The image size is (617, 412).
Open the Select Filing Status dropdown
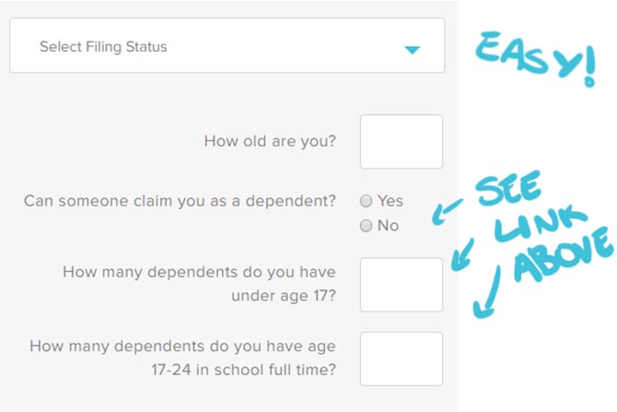pos(227,45)
